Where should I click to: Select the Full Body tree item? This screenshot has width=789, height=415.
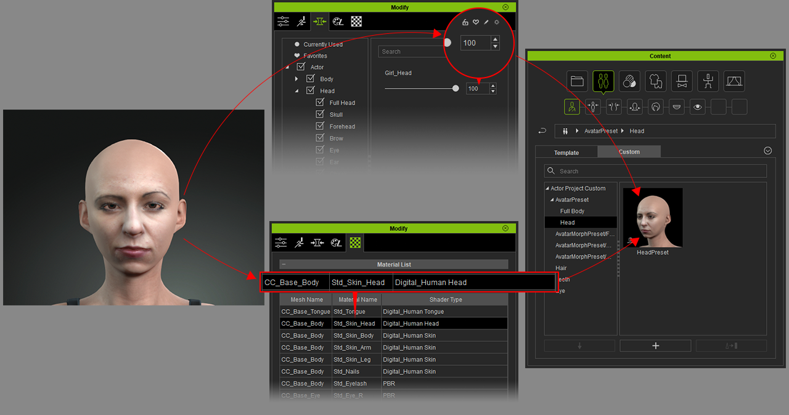click(572, 211)
